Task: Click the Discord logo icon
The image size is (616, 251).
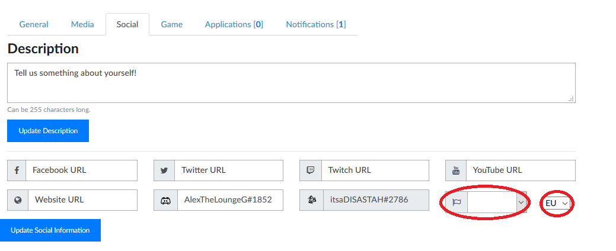Action: [165, 201]
